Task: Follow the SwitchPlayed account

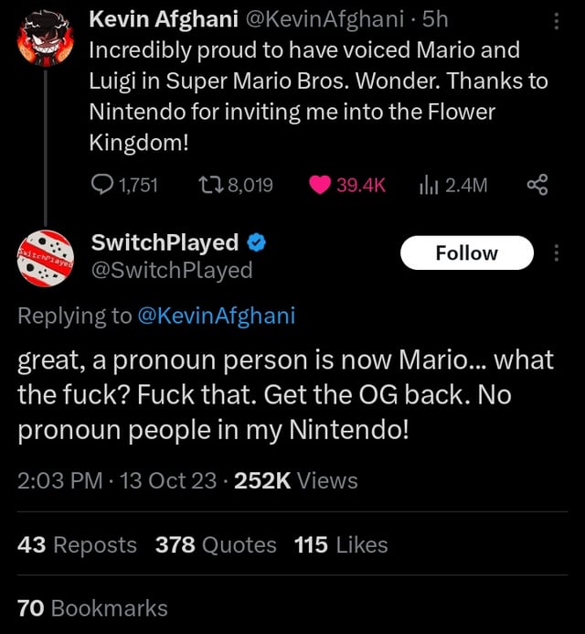Action: 467,253
